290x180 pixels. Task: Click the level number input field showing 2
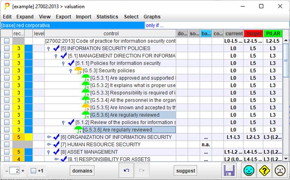[x=15, y=171]
